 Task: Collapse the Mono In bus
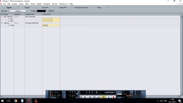click(x=2, y=23)
